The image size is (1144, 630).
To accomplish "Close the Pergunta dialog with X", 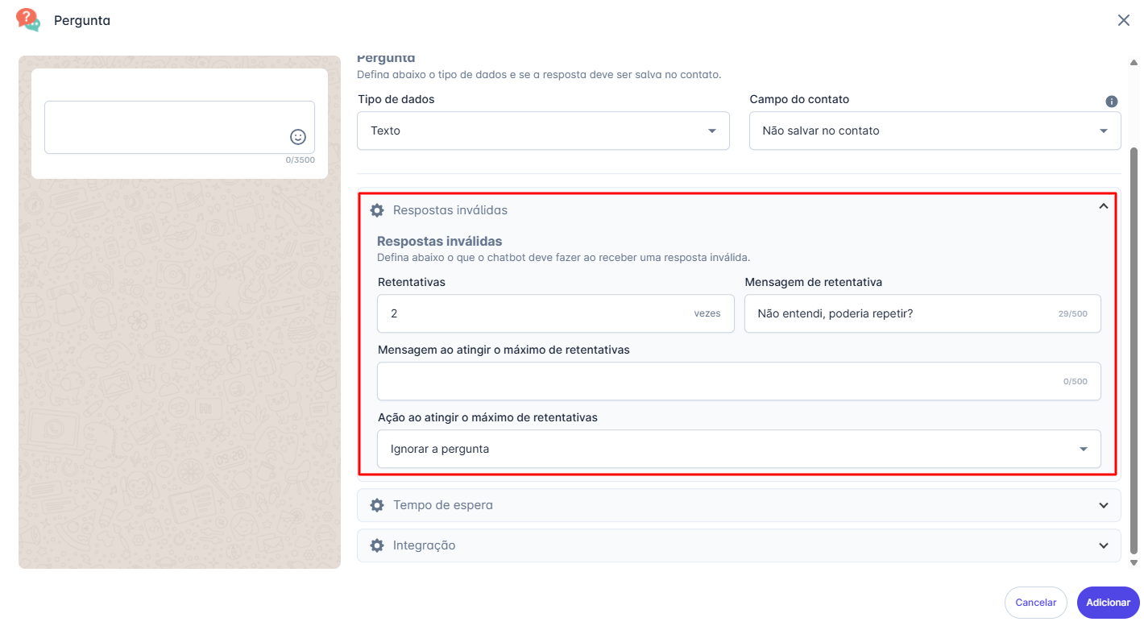I will 1124,20.
